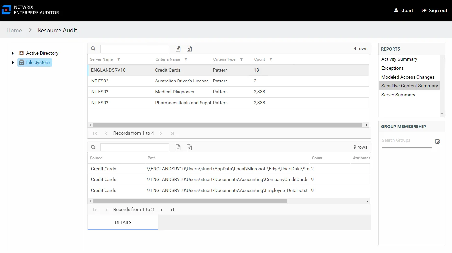Select the Active Directory tree item
This screenshot has height=253, width=452.
(x=42, y=53)
